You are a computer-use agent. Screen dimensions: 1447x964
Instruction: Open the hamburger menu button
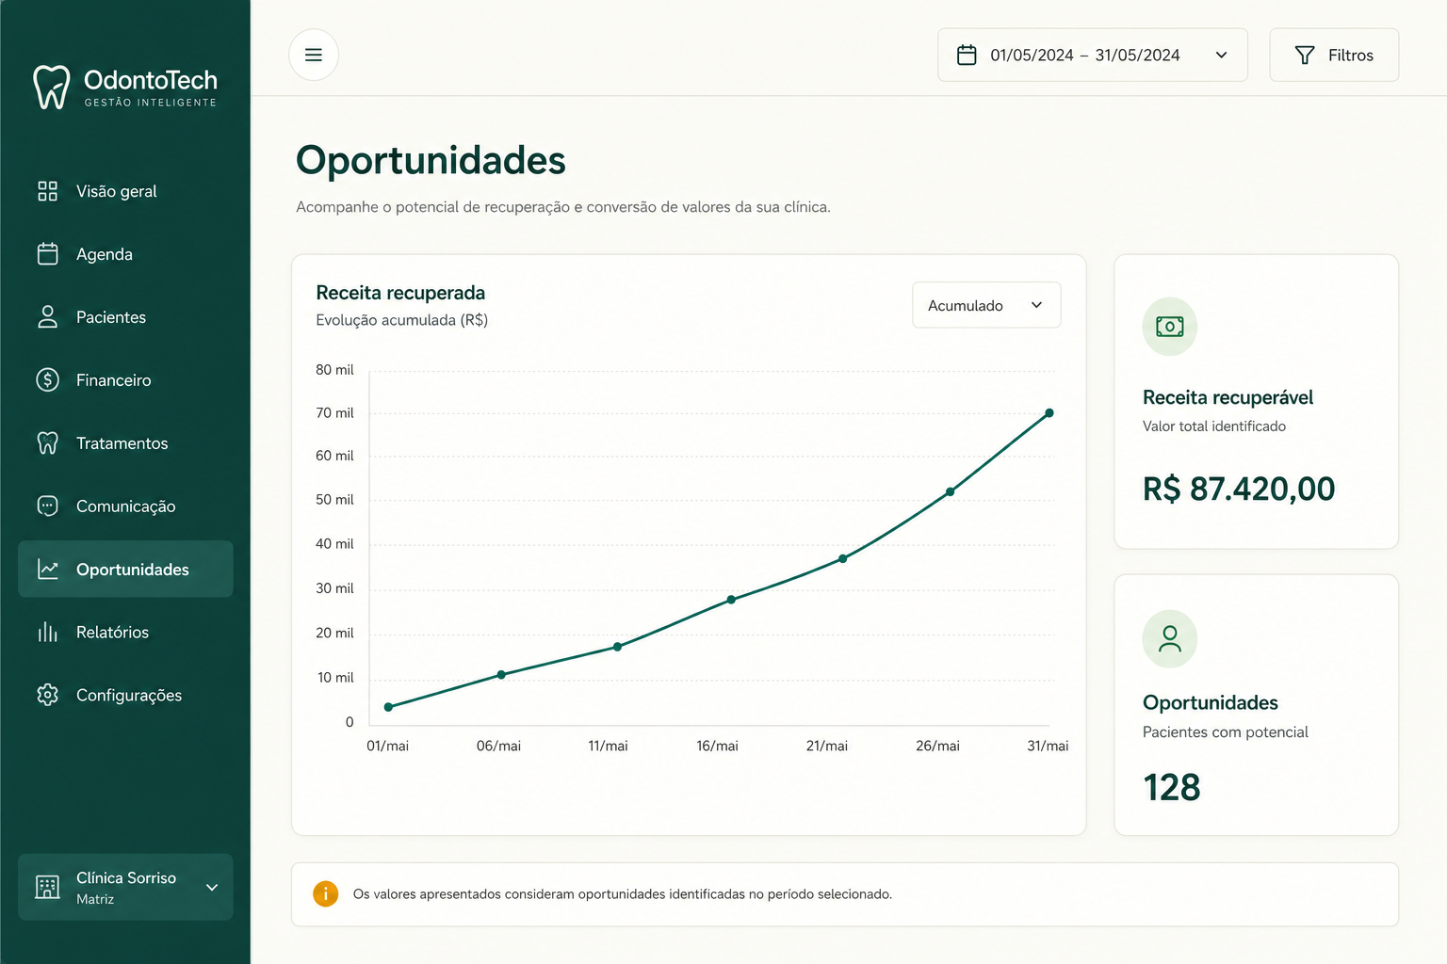point(314,55)
